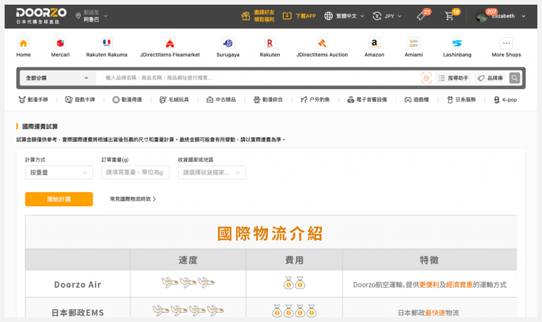This screenshot has width=542, height=322.
Task: Click the 國際物流介紹 heading
Action: pyautogui.click(x=270, y=233)
